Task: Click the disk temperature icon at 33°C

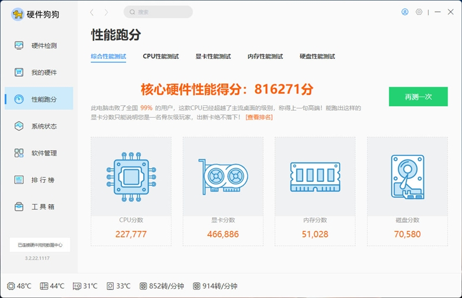Action: pos(110,286)
